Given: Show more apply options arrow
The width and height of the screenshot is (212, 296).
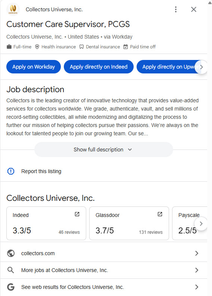Looking at the screenshot, I should point(201,67).
